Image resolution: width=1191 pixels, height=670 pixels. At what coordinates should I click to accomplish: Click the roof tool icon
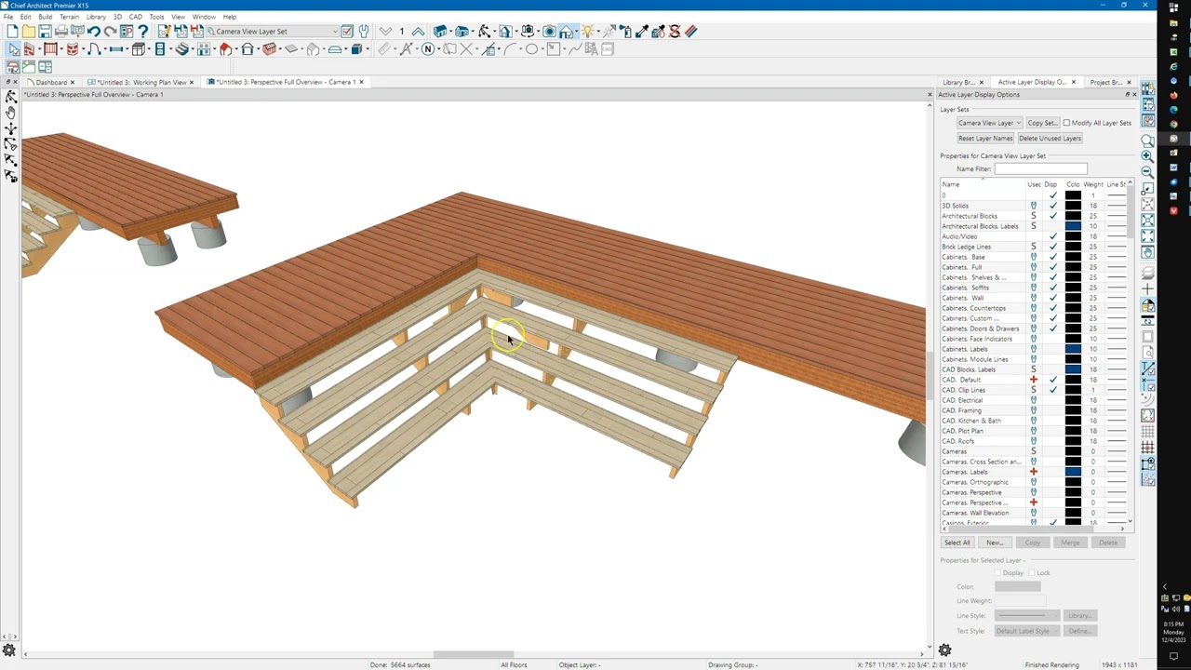225,48
